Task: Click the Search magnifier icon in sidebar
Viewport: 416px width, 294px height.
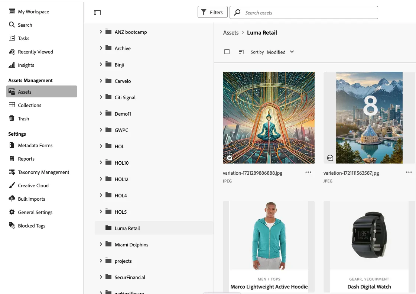Action: pos(12,25)
